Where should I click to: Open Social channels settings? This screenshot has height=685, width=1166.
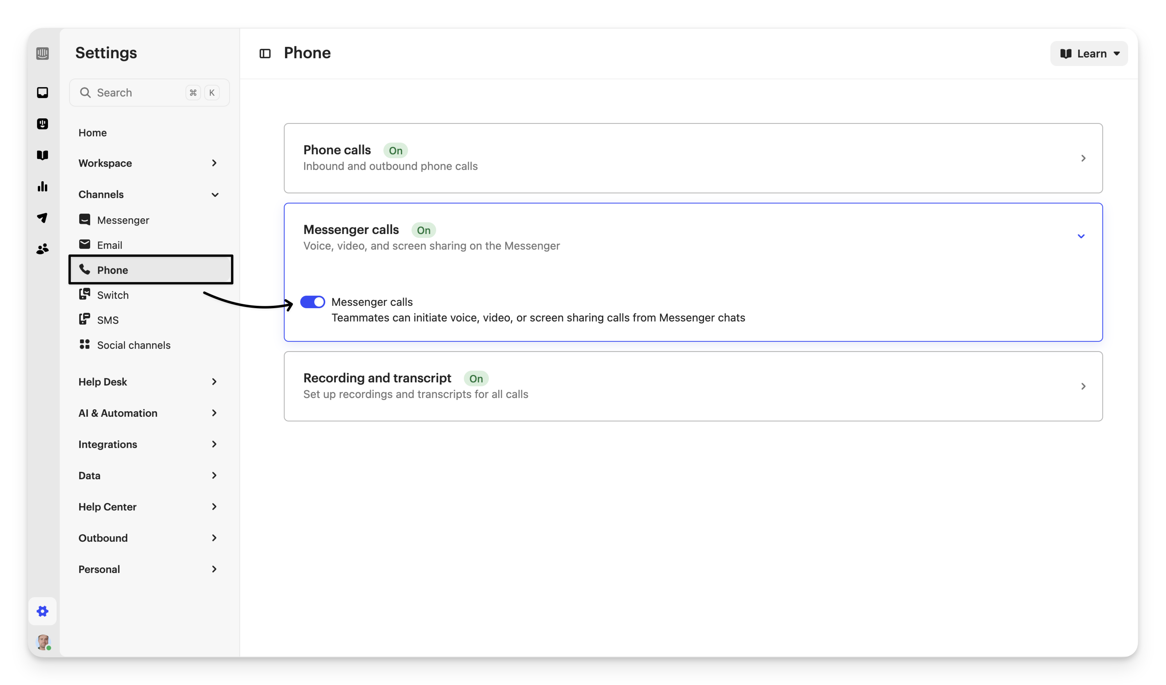pos(134,345)
